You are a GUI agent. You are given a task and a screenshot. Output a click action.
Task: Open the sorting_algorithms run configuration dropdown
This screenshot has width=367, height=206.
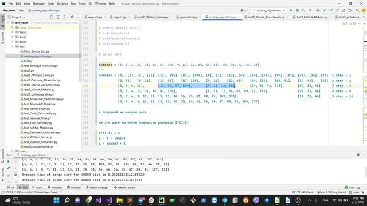point(268,10)
